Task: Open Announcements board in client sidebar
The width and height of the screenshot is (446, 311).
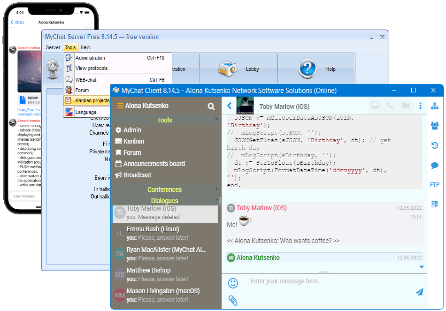Action: tap(150, 164)
